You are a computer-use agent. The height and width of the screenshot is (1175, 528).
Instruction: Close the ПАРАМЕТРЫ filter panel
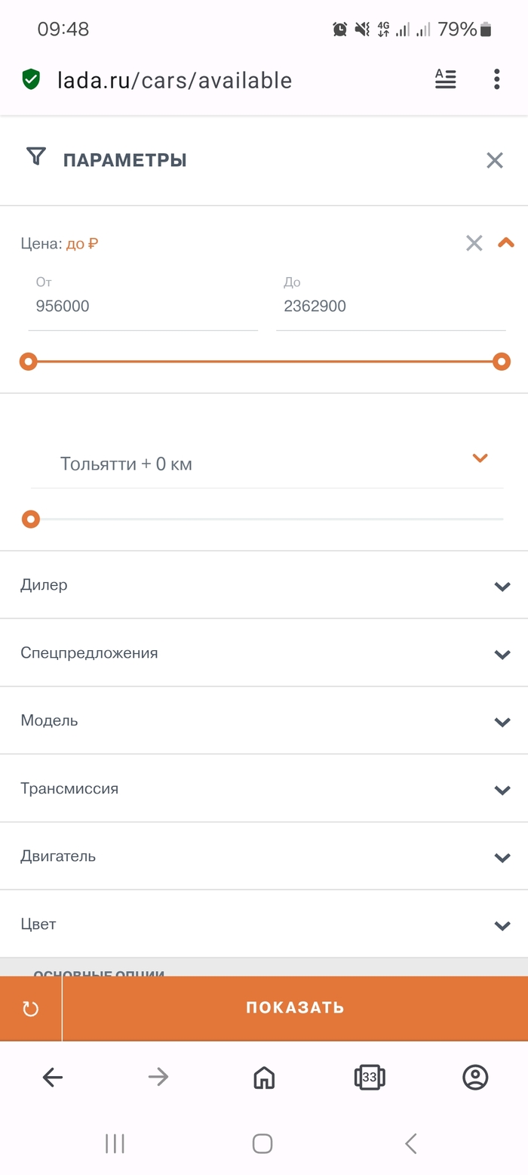click(x=495, y=160)
